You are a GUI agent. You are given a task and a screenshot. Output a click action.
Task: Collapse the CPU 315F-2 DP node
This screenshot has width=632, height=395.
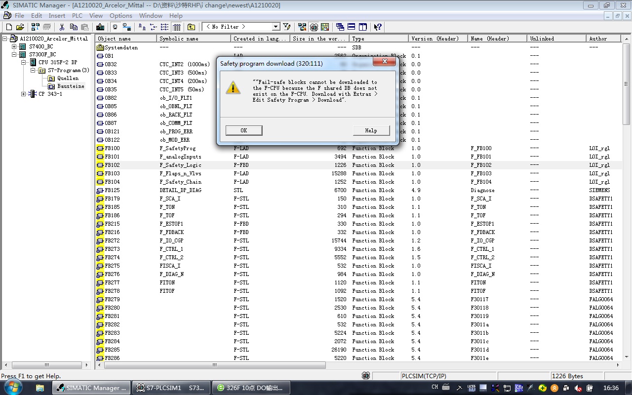(24, 62)
